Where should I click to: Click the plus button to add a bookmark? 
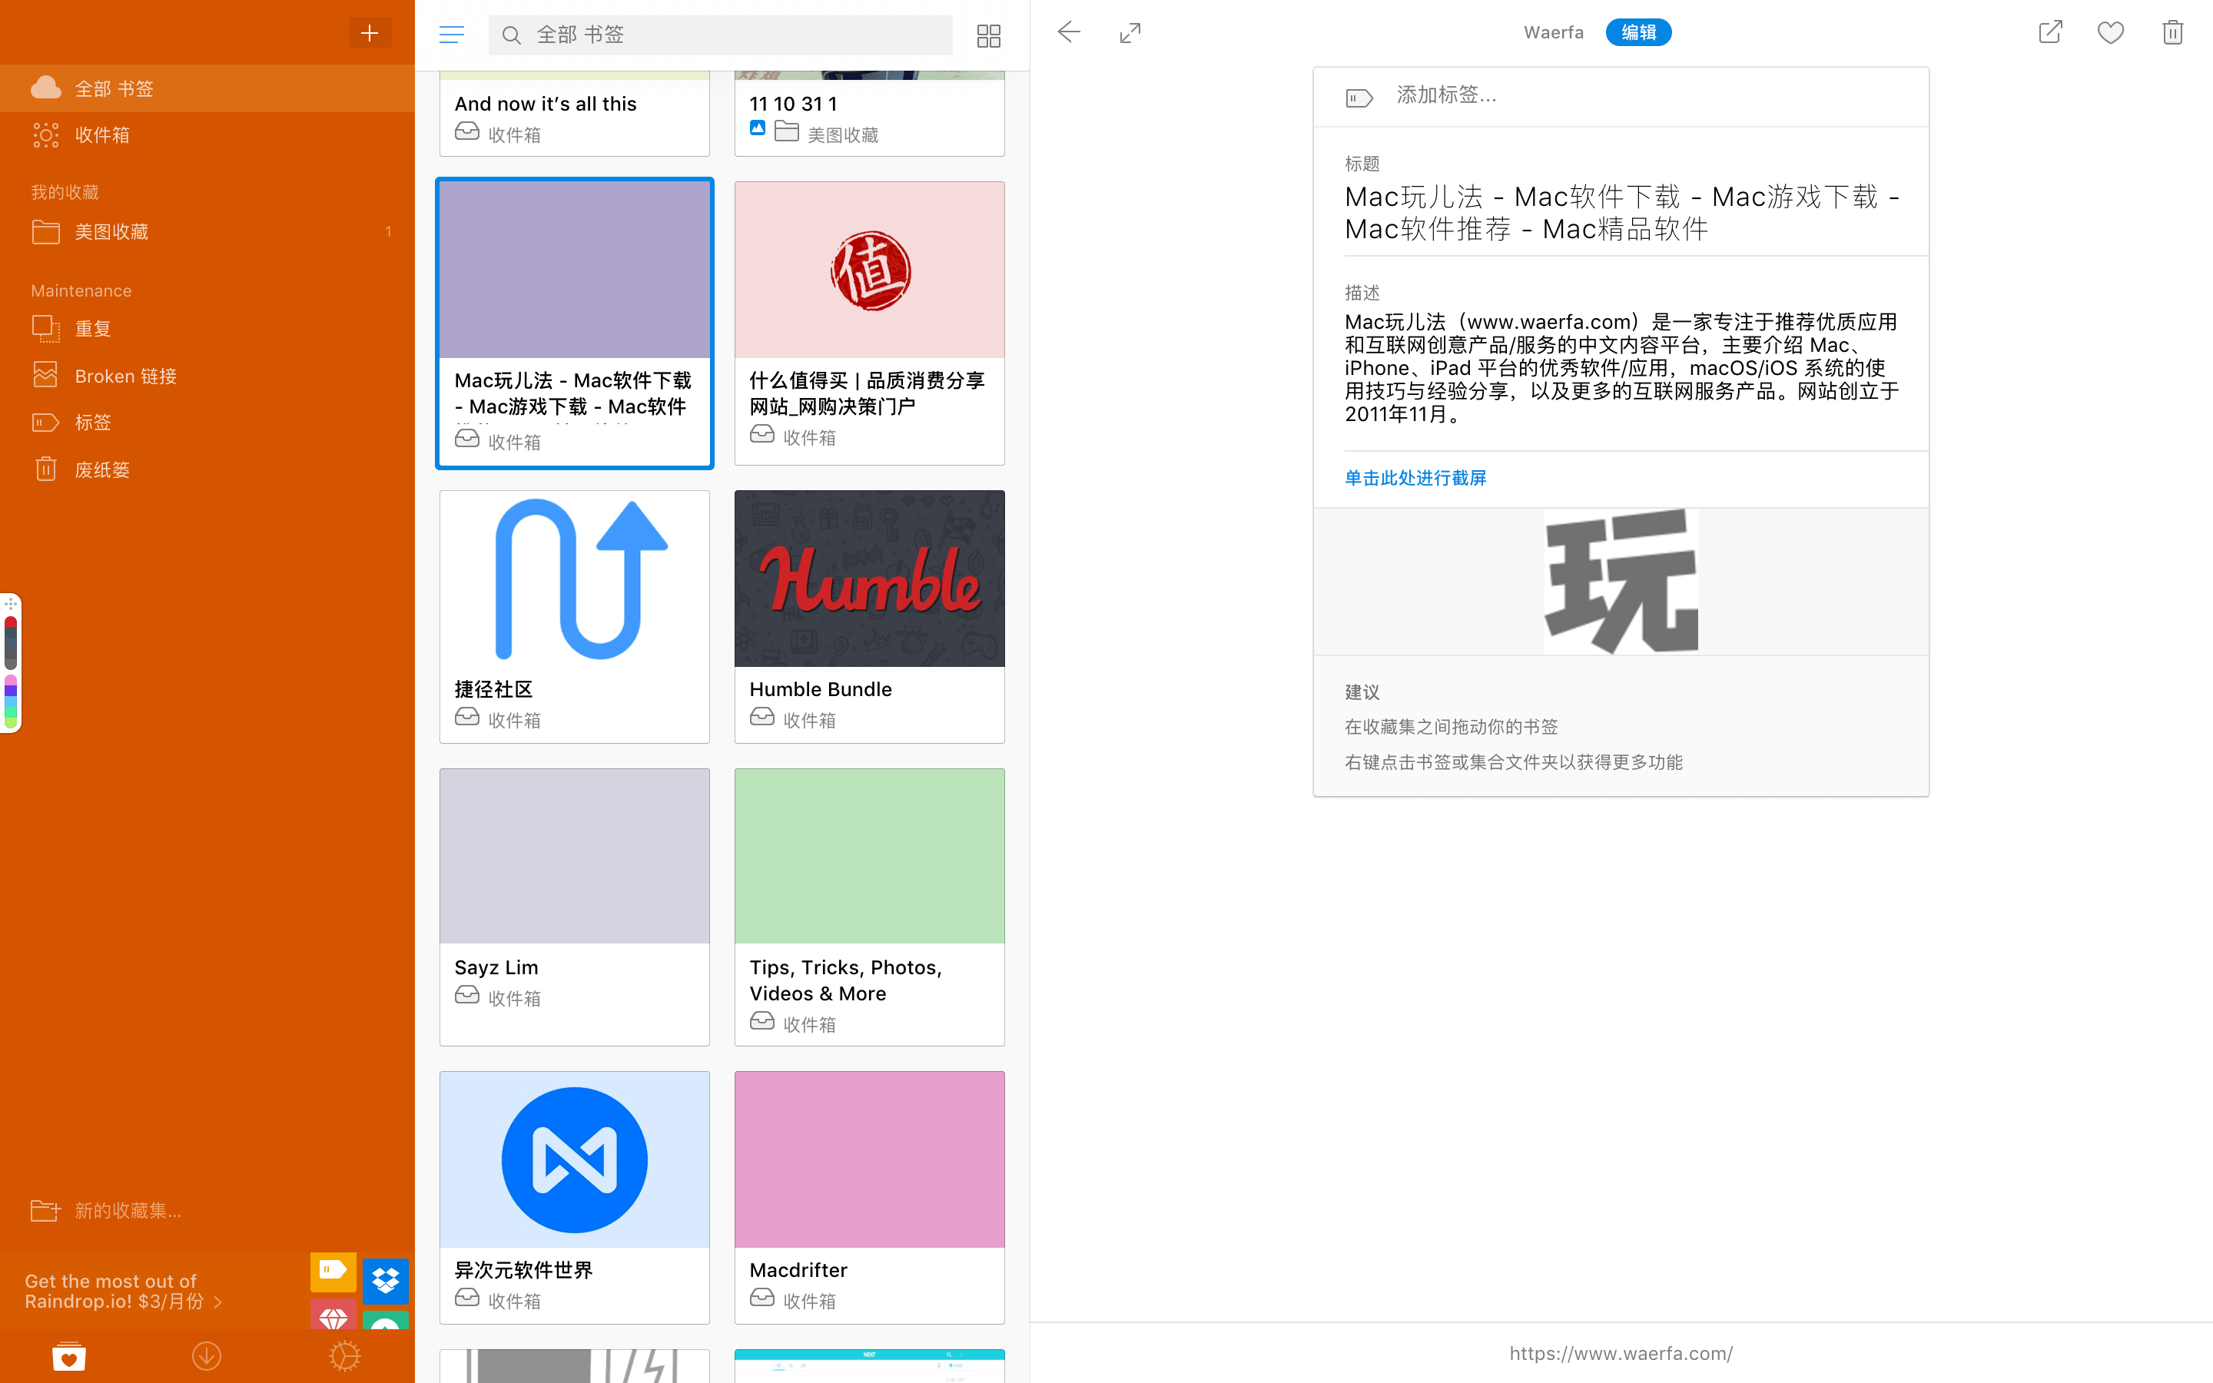pos(370,33)
